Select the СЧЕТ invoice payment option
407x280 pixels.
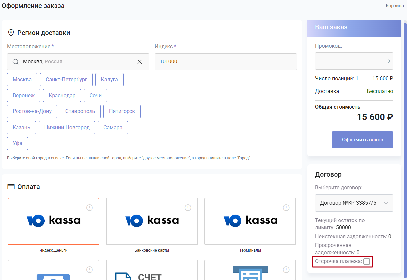click(152, 270)
